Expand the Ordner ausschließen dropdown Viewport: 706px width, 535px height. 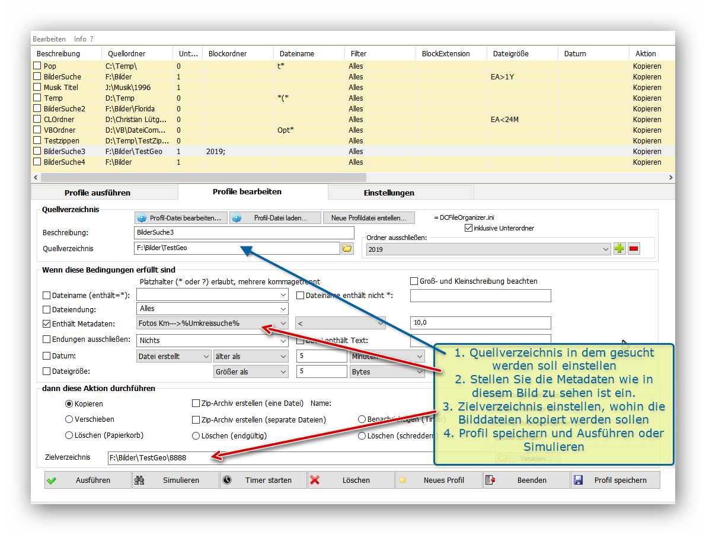[605, 249]
